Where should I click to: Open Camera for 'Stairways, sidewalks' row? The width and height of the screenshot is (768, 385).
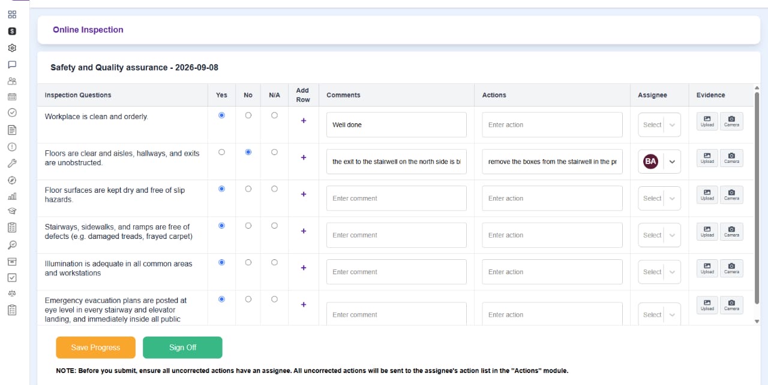(731, 231)
